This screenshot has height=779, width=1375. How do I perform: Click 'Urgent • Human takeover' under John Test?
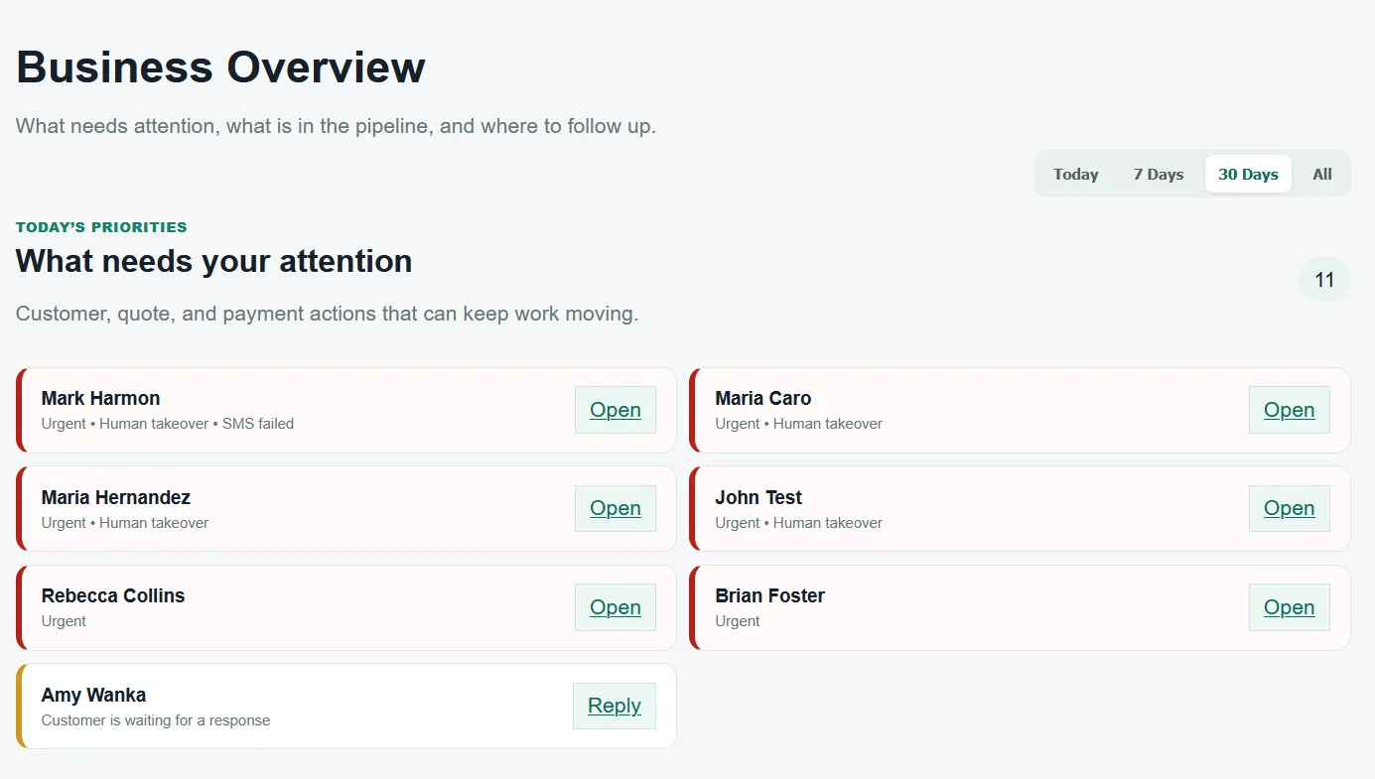pos(798,523)
